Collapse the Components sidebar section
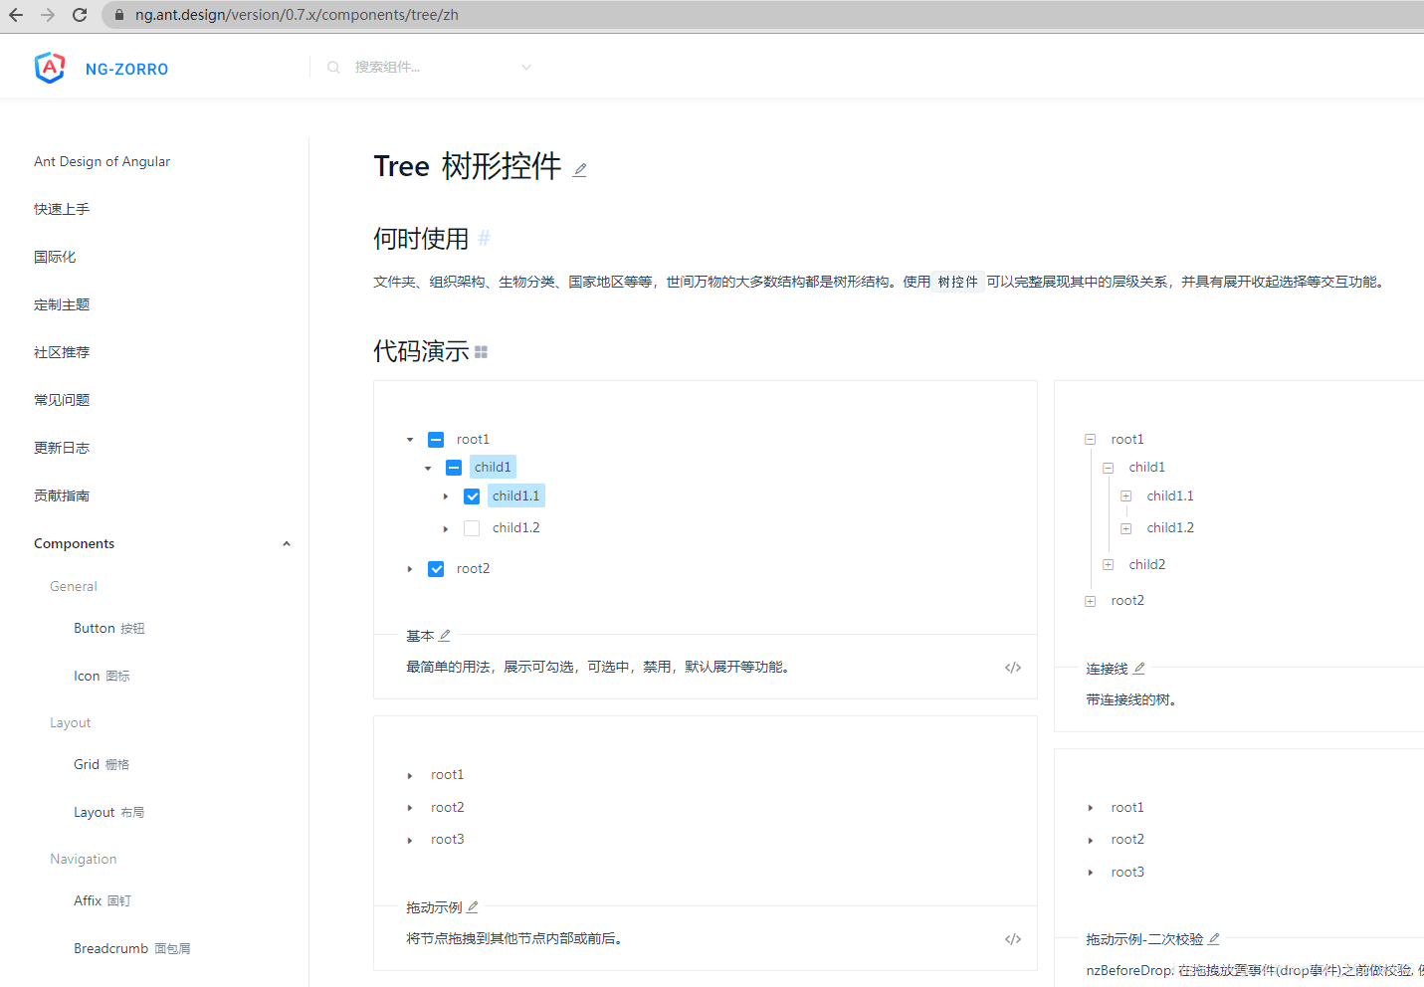 click(287, 543)
